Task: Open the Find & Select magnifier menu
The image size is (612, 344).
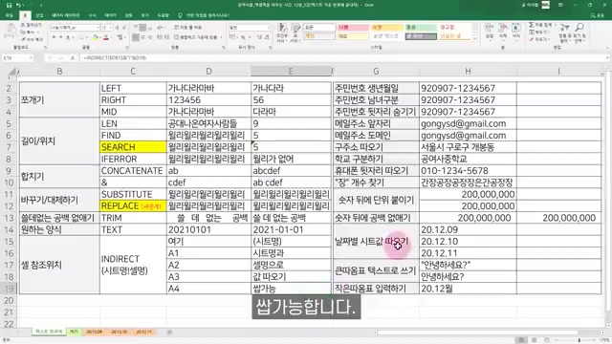Action: point(579,32)
